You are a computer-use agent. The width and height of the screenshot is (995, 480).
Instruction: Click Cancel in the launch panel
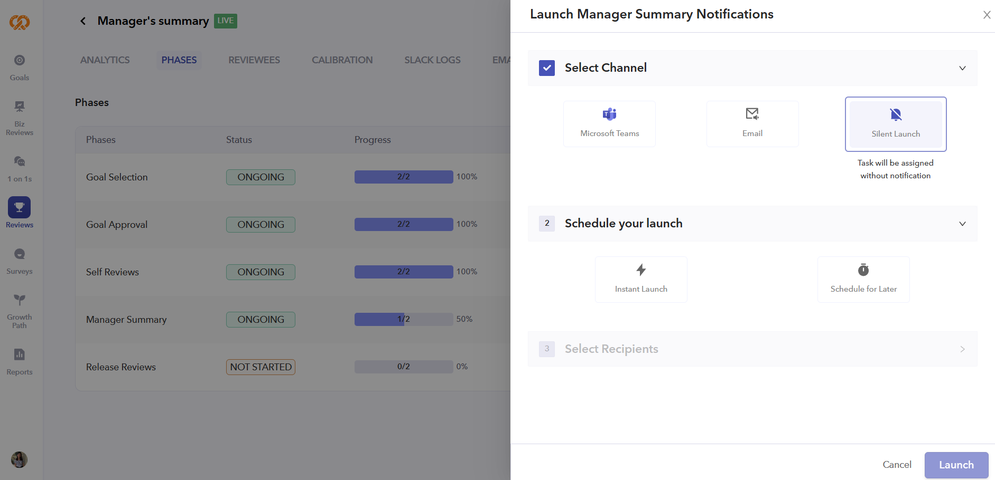[x=897, y=465]
